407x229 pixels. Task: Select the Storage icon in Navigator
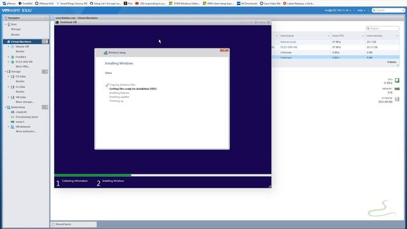[x=9, y=71]
